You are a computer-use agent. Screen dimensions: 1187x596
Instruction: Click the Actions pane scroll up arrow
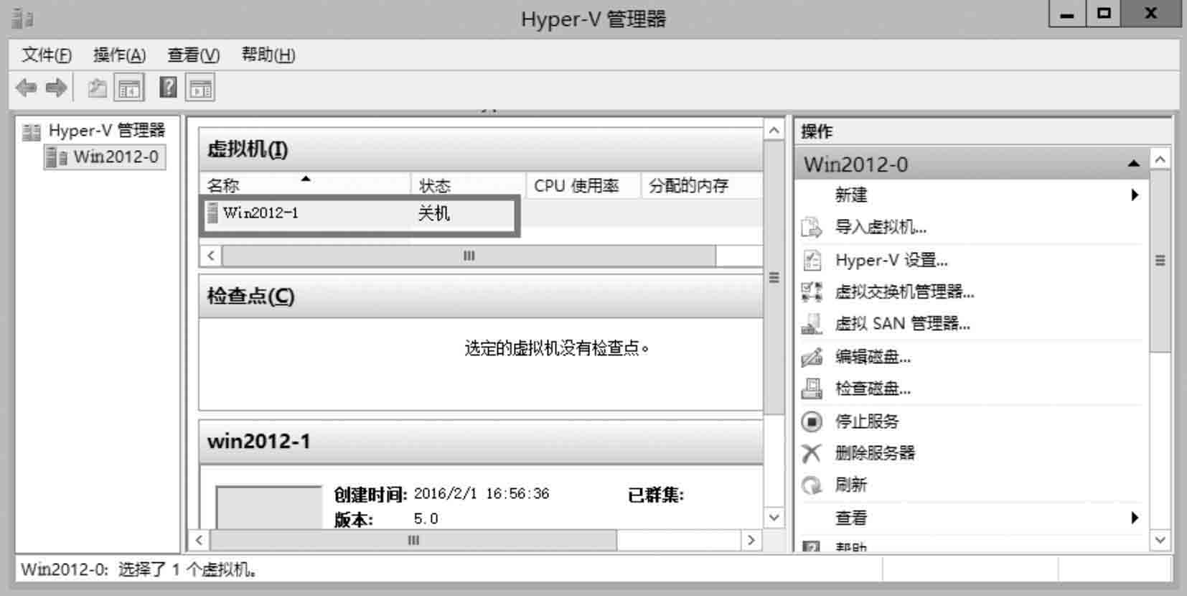click(1160, 159)
